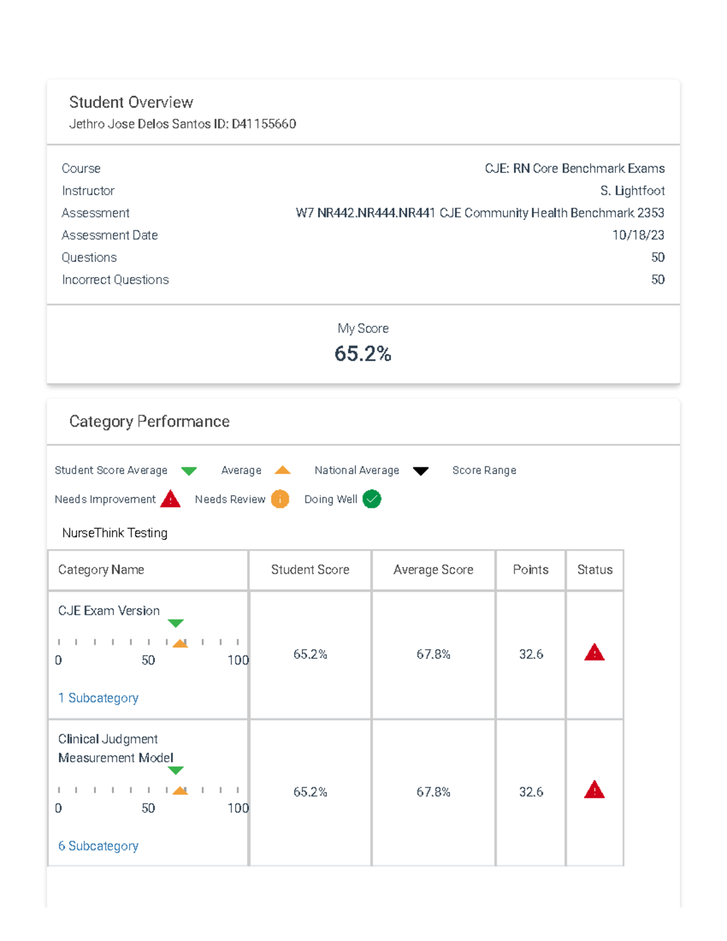
Task: Click the orange Average triangle legend icon
Action: pyautogui.click(x=282, y=470)
